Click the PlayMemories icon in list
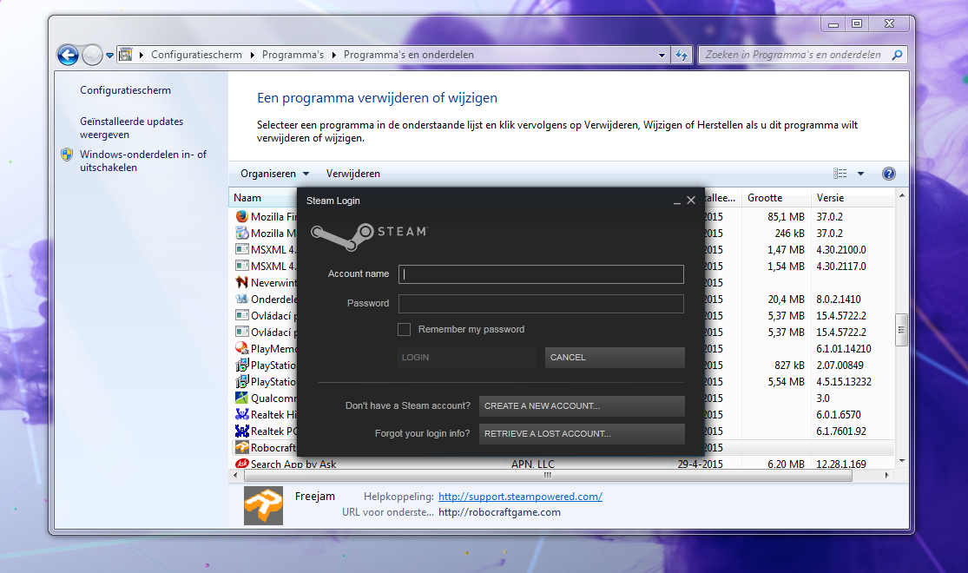This screenshot has height=573, width=968. click(x=242, y=348)
